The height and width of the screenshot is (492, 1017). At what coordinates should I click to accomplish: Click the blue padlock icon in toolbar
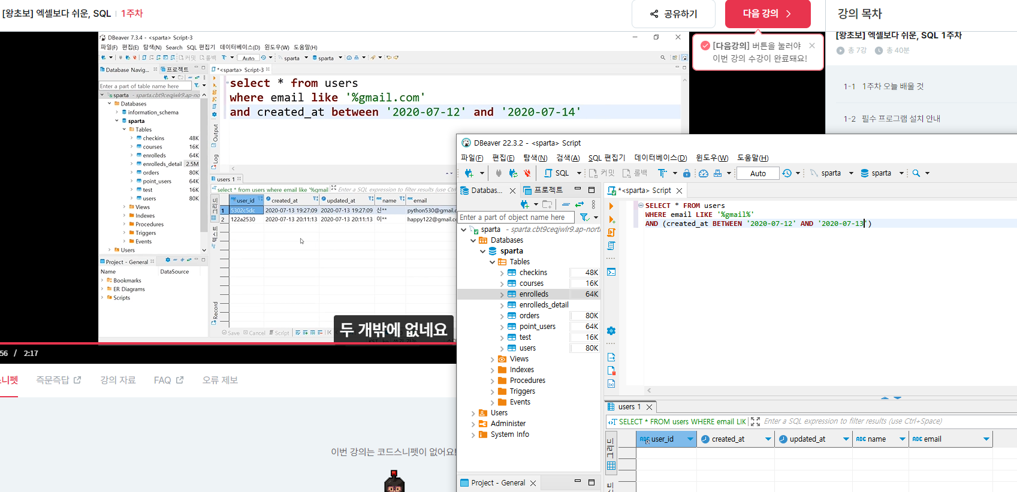pos(687,173)
